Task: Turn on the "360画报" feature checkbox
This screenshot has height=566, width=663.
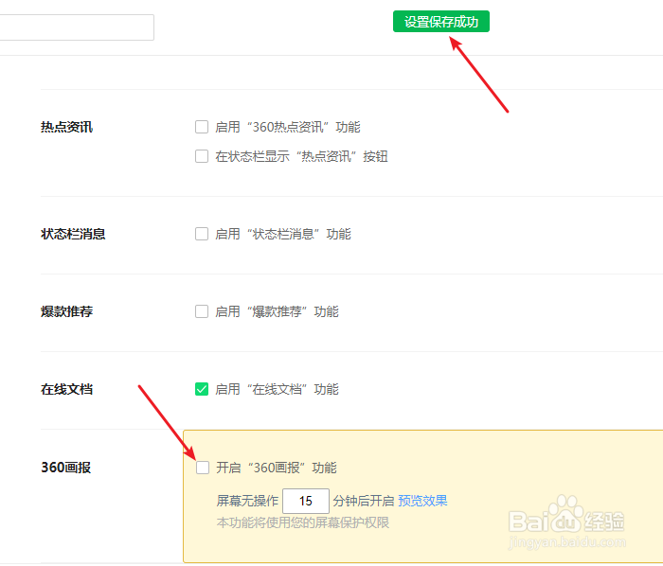Action: 203,468
